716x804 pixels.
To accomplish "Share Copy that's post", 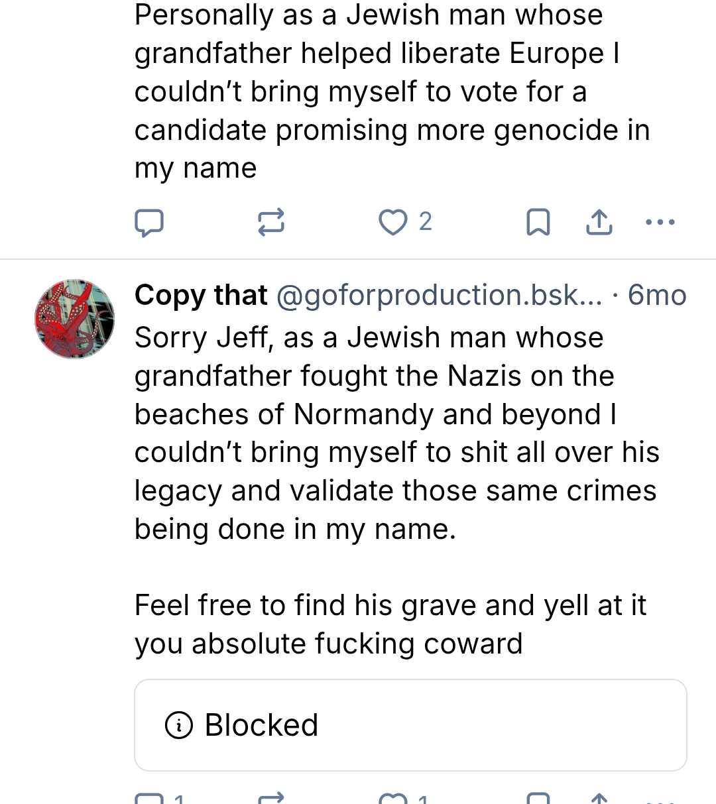I will 599,799.
